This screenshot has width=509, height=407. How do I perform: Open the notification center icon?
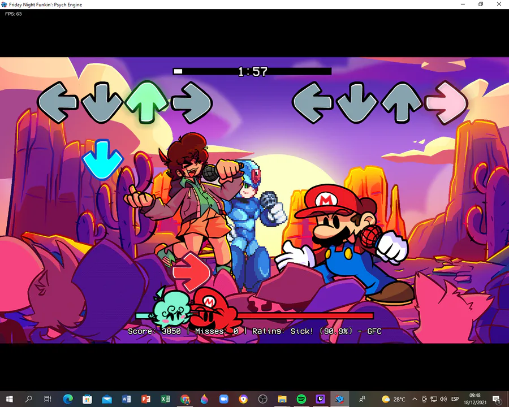click(497, 399)
